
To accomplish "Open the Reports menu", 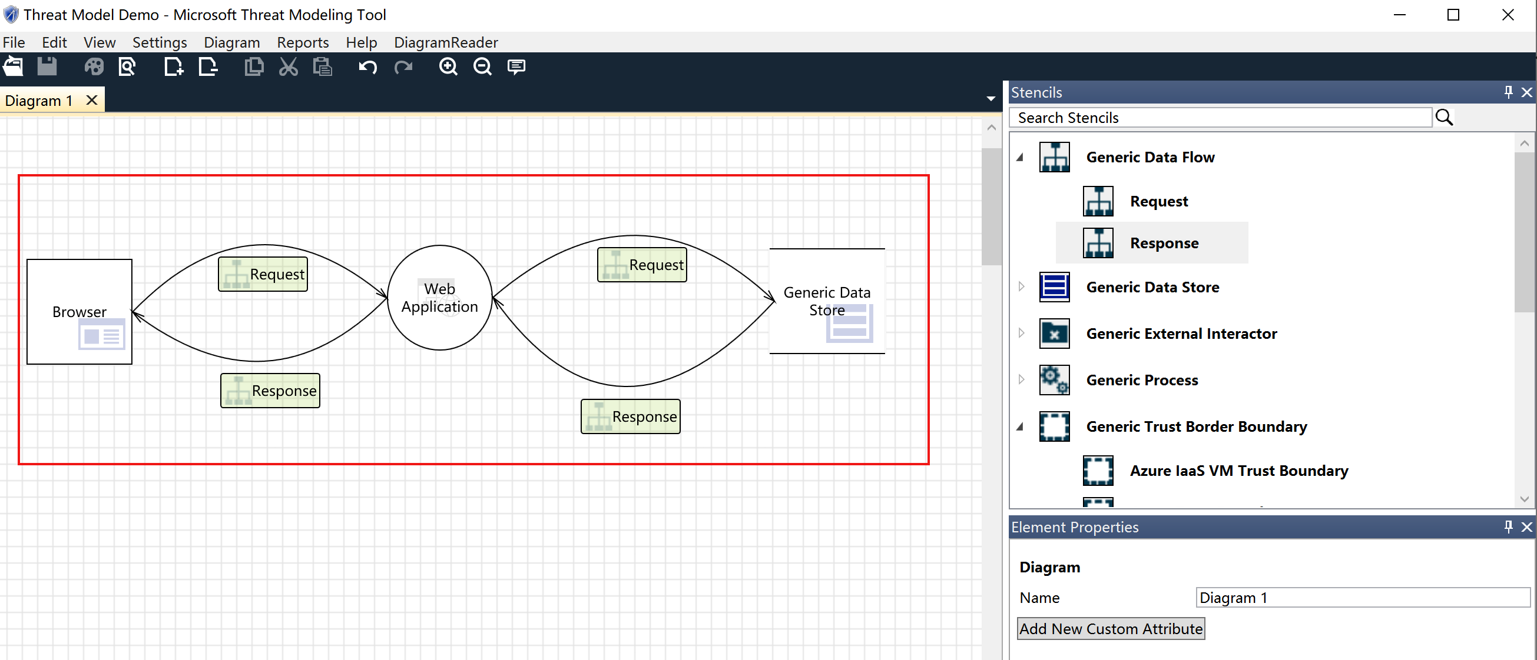I will pyautogui.click(x=303, y=42).
